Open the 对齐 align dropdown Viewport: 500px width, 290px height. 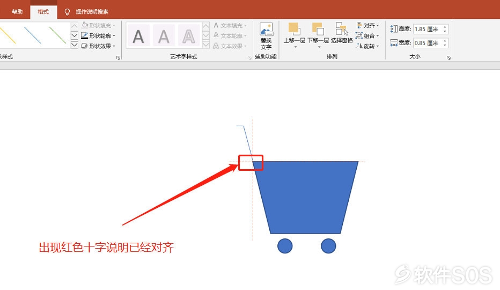click(367, 26)
